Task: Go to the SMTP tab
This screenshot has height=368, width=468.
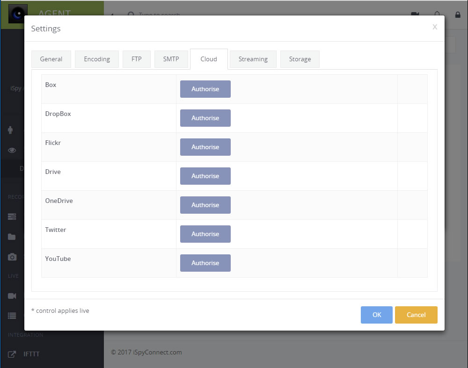Action: [x=171, y=59]
